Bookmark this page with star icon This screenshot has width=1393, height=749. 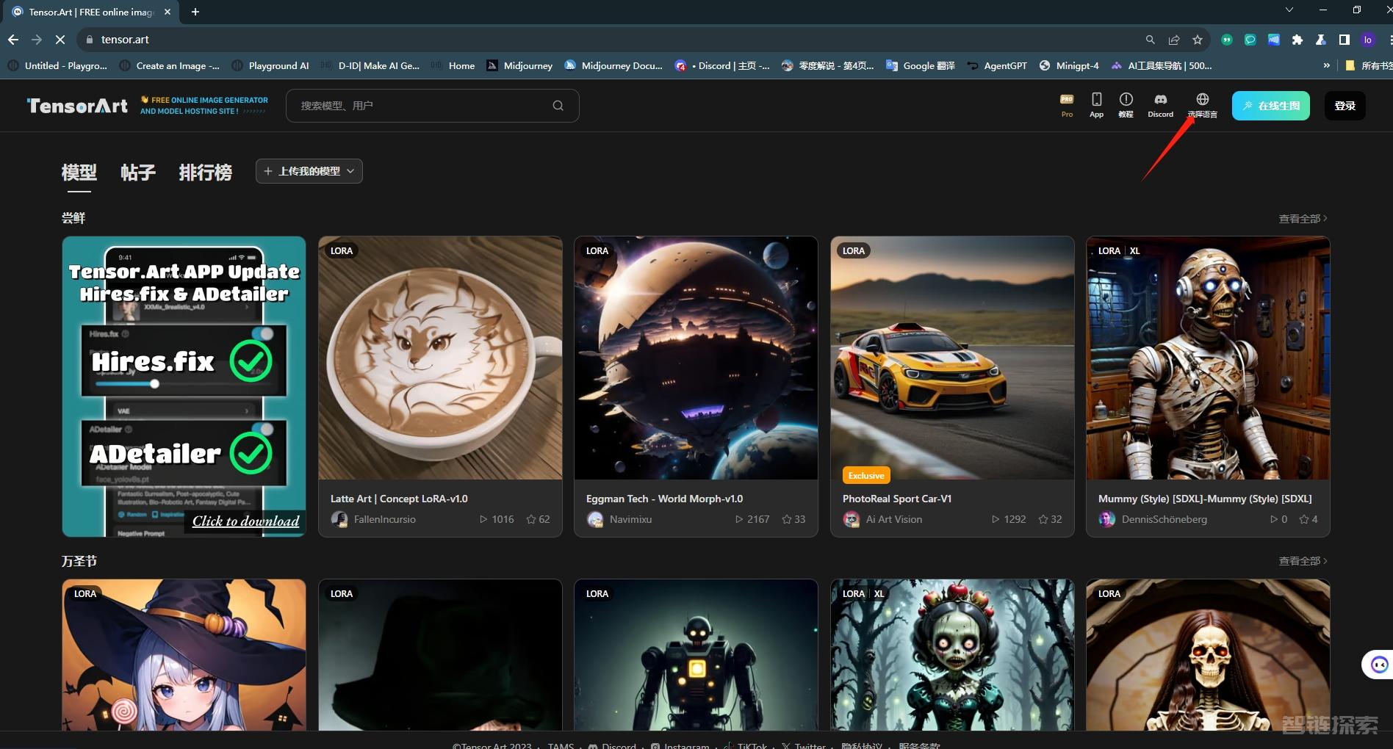click(x=1198, y=40)
